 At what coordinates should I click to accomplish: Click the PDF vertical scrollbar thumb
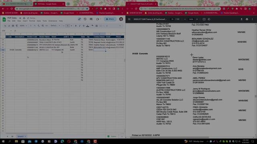click(256, 96)
